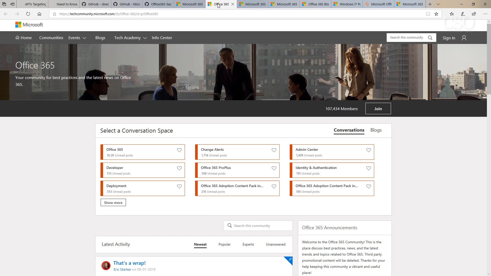Click the Show more button
Viewport: 491px width, 276px height.
(113, 203)
